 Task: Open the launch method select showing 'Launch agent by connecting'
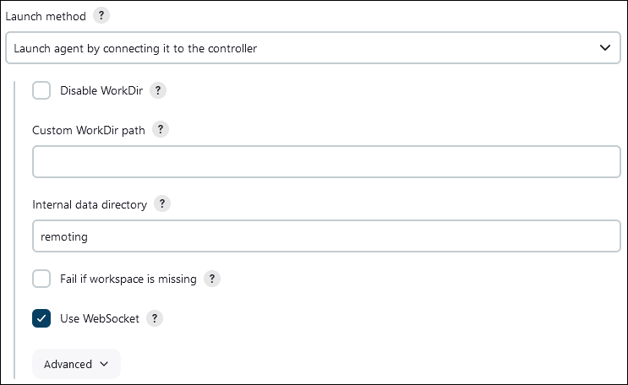coord(313,48)
